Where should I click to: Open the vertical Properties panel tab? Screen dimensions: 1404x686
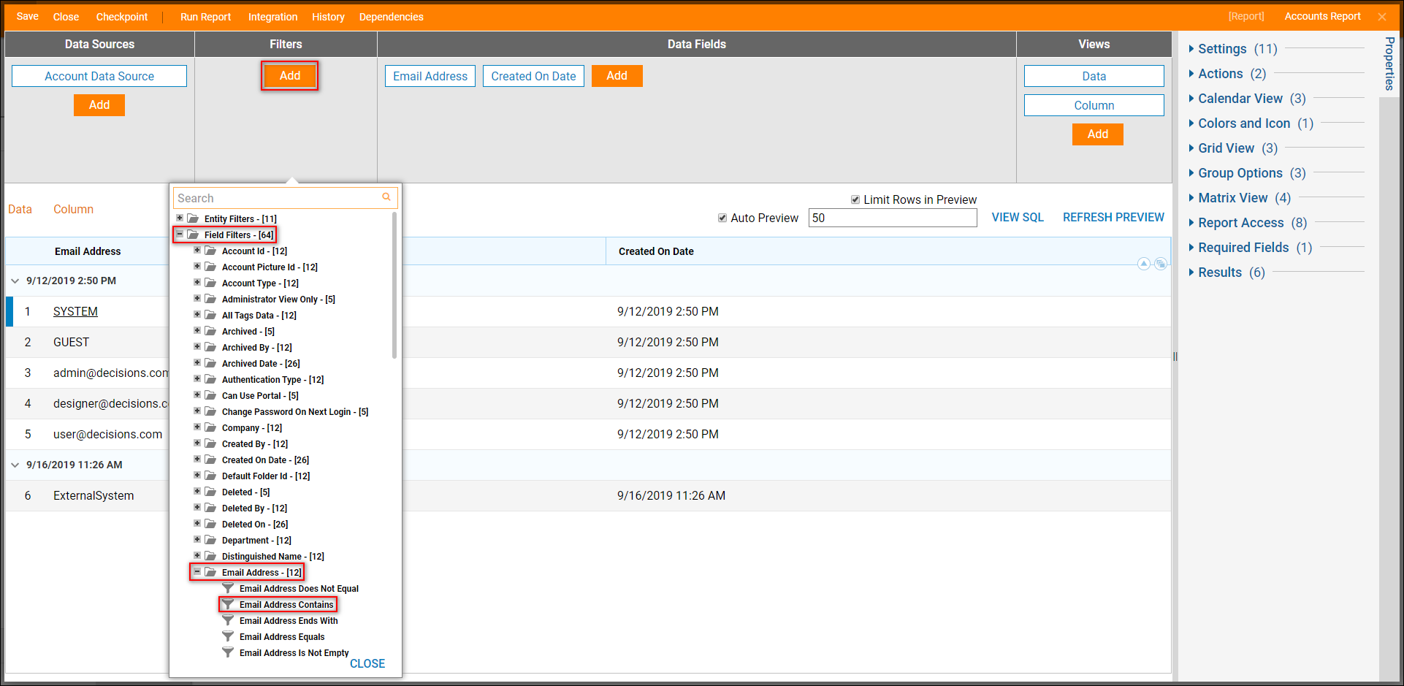point(1389,64)
